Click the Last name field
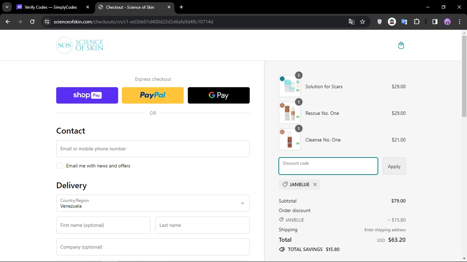Viewport: 467px width, 262px height. pyautogui.click(x=202, y=225)
